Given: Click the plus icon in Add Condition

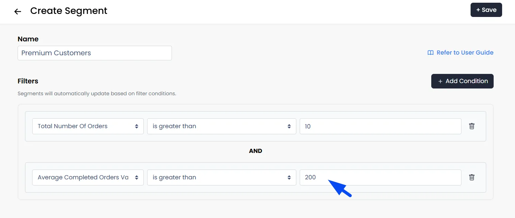Looking at the screenshot, I should tap(440, 81).
